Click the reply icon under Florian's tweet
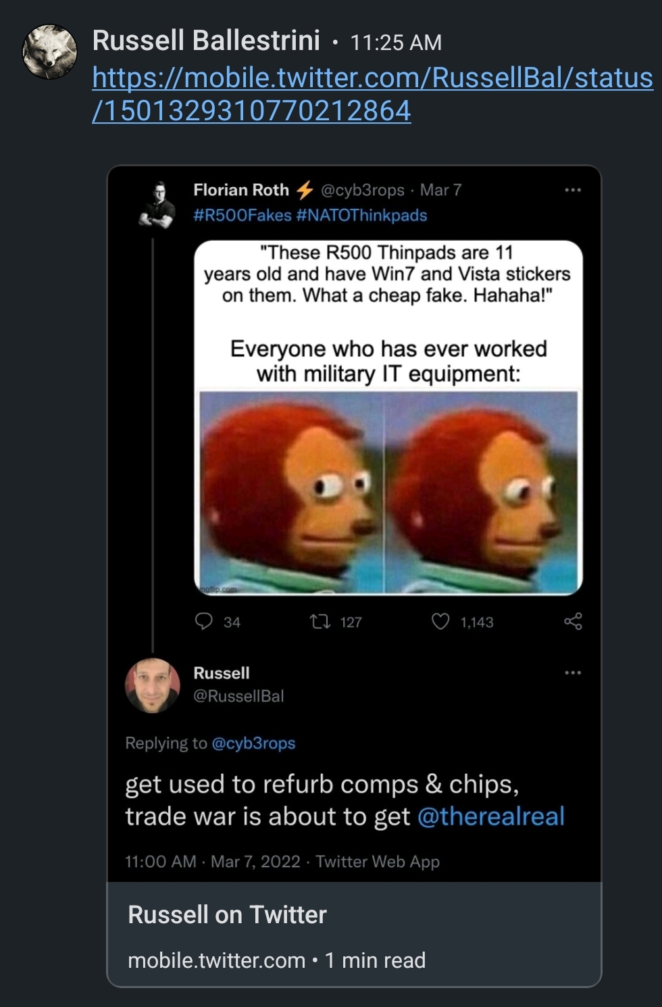The width and height of the screenshot is (662, 1007). 203,621
